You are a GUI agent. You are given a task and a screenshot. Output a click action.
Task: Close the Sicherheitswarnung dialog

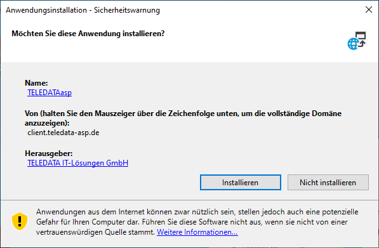(369, 10)
